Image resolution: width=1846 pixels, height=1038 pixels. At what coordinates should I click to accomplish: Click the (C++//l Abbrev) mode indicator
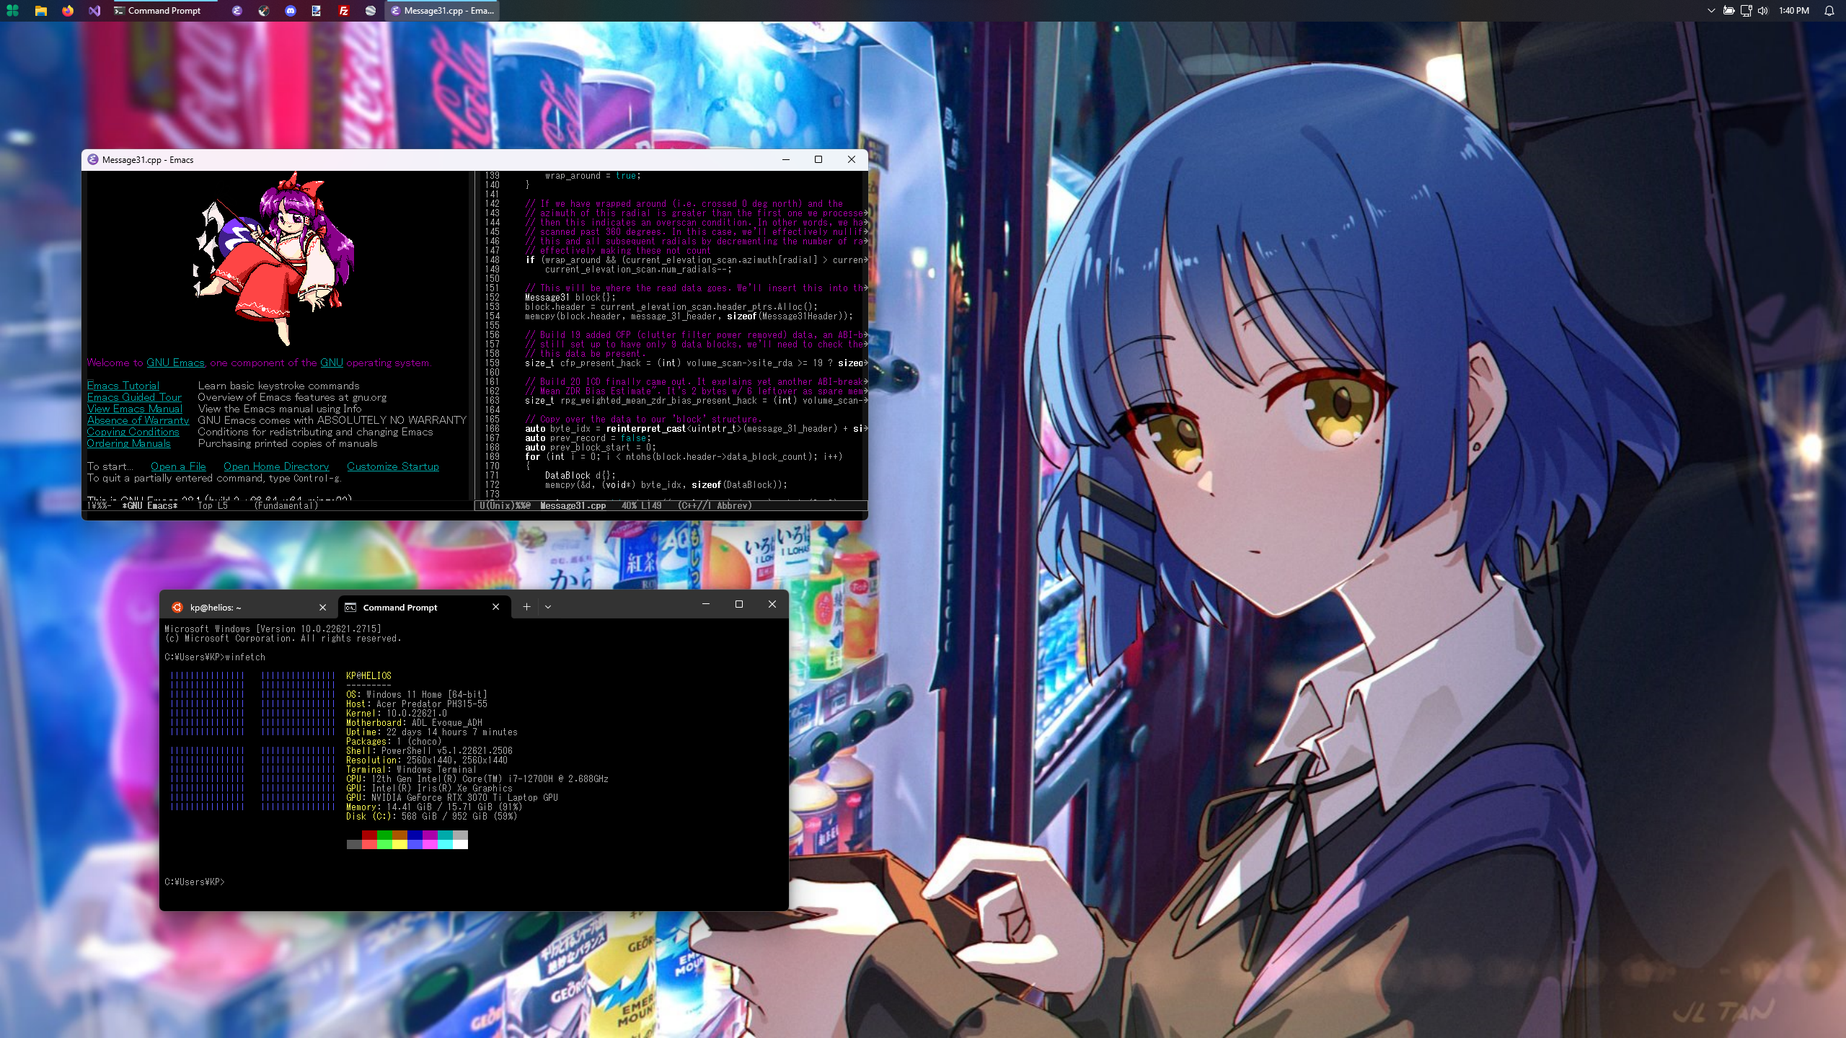(x=715, y=506)
